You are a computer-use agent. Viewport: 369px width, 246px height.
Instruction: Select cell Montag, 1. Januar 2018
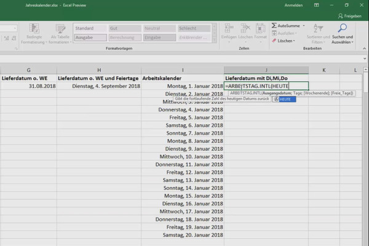click(x=183, y=86)
